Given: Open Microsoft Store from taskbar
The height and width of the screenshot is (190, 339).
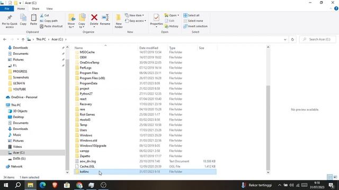Looking at the screenshot, I should tap(67, 185).
